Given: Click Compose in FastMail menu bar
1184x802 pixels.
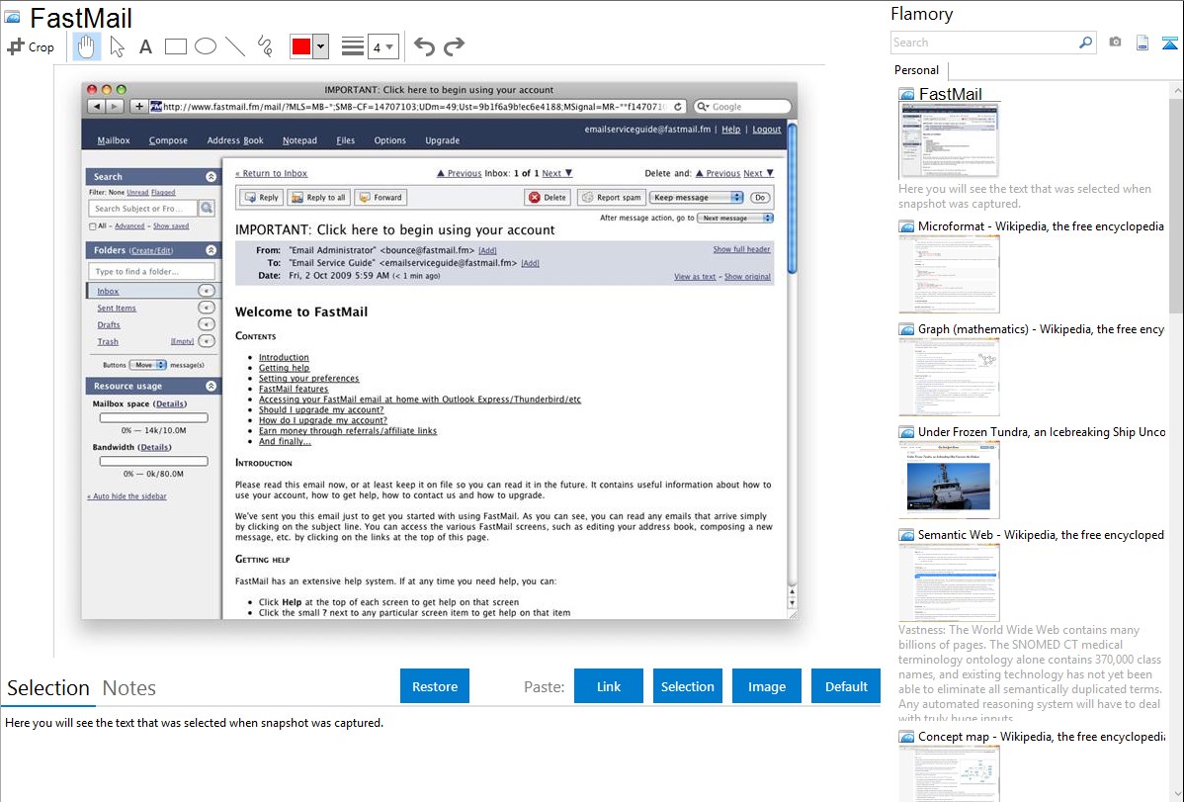Looking at the screenshot, I should coord(168,140).
